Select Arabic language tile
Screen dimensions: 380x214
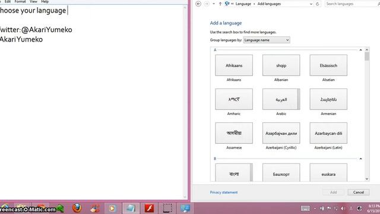point(281,99)
